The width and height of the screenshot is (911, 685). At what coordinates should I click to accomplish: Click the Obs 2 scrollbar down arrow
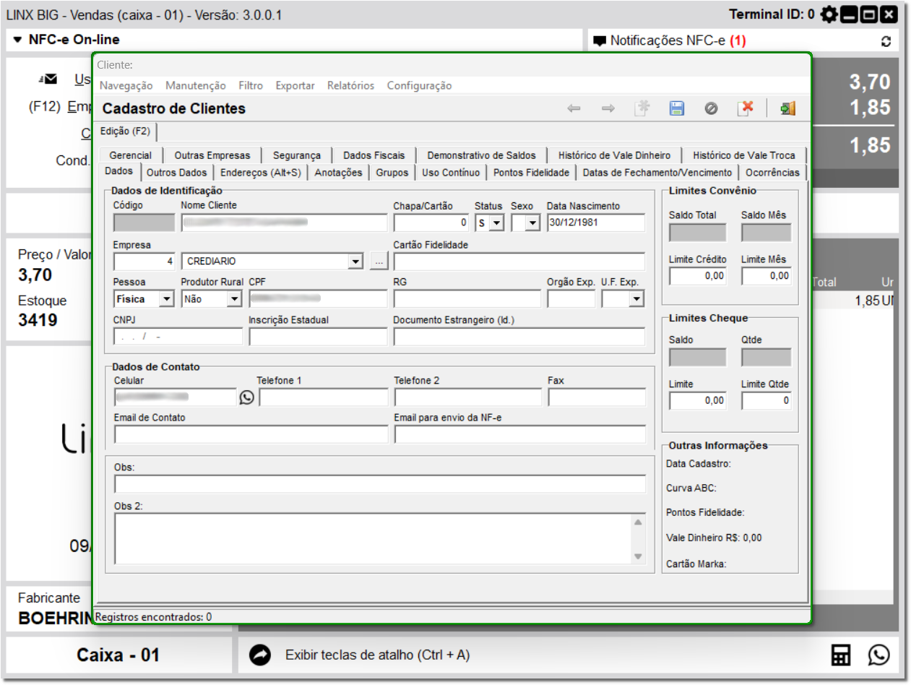pyautogui.click(x=638, y=556)
